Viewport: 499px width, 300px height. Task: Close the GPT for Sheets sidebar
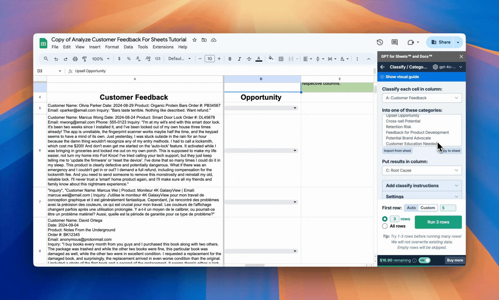pyautogui.click(x=461, y=56)
